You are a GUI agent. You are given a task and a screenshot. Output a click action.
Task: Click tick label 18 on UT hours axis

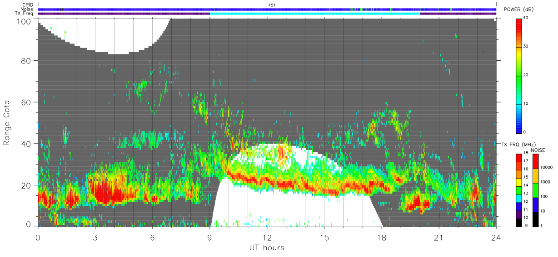click(x=381, y=238)
